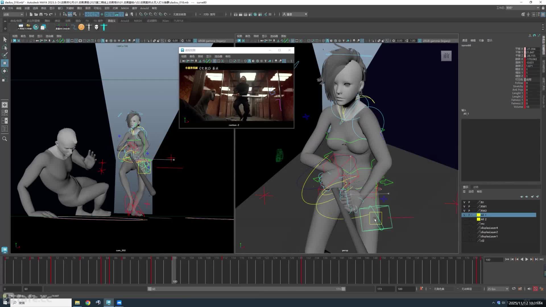Select the arrow Select tool in the toolbox
Viewport: 546px width, 307px height.
(x=5, y=40)
